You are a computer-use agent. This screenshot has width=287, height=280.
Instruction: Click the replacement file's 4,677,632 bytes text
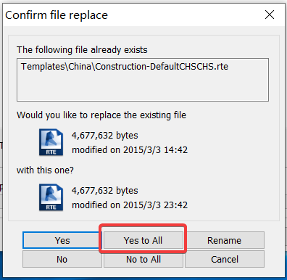105,191
